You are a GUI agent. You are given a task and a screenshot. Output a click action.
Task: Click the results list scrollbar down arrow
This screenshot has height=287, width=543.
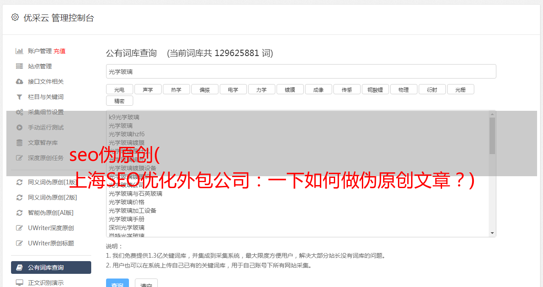(492, 233)
